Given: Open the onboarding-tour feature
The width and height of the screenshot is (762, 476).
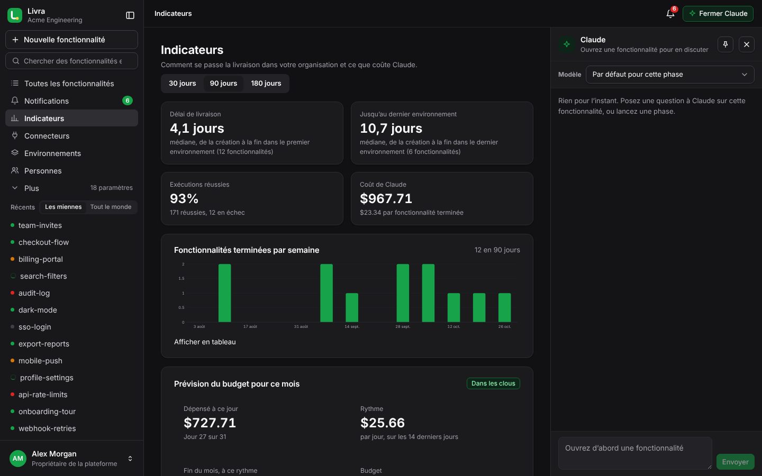Looking at the screenshot, I should (71, 411).
